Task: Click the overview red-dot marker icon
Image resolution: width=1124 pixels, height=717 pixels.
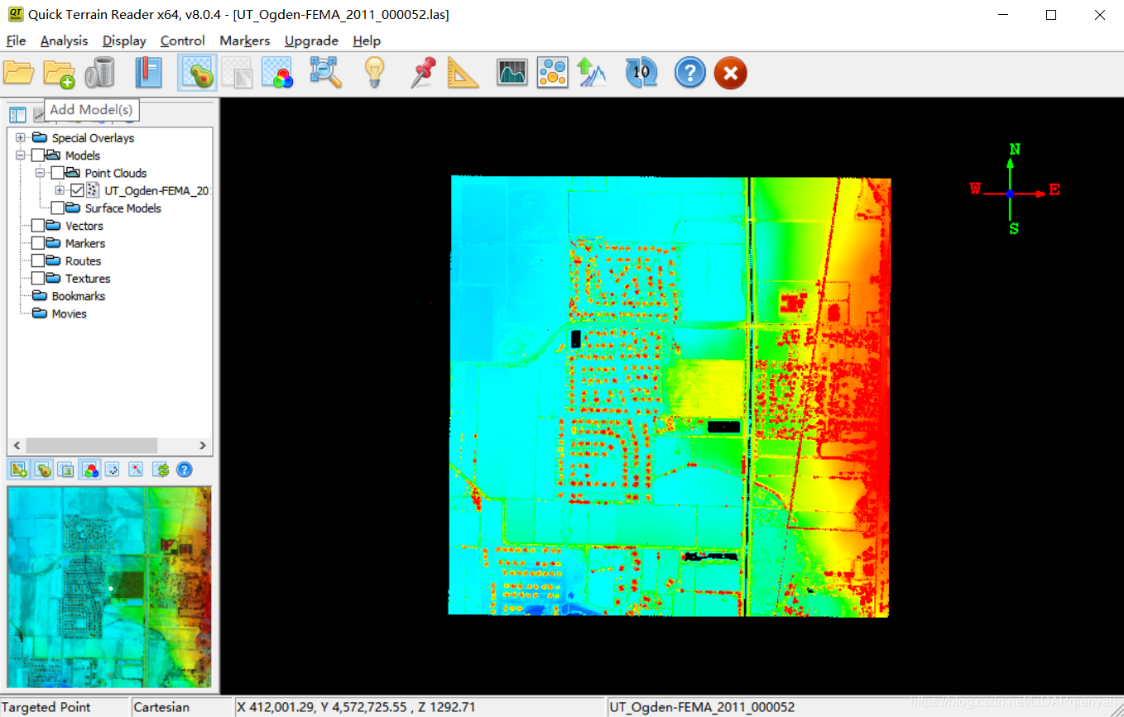Action: click(137, 470)
